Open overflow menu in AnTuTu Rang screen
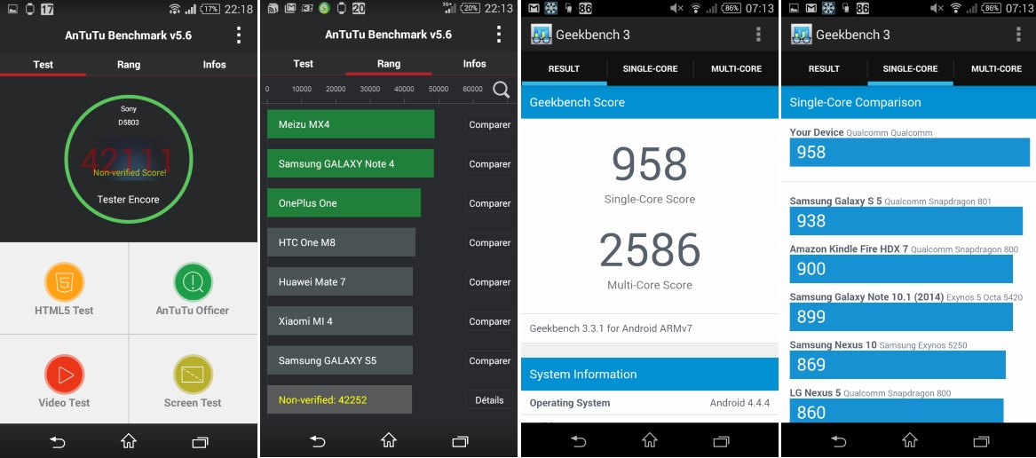1036x458 pixels. (500, 35)
